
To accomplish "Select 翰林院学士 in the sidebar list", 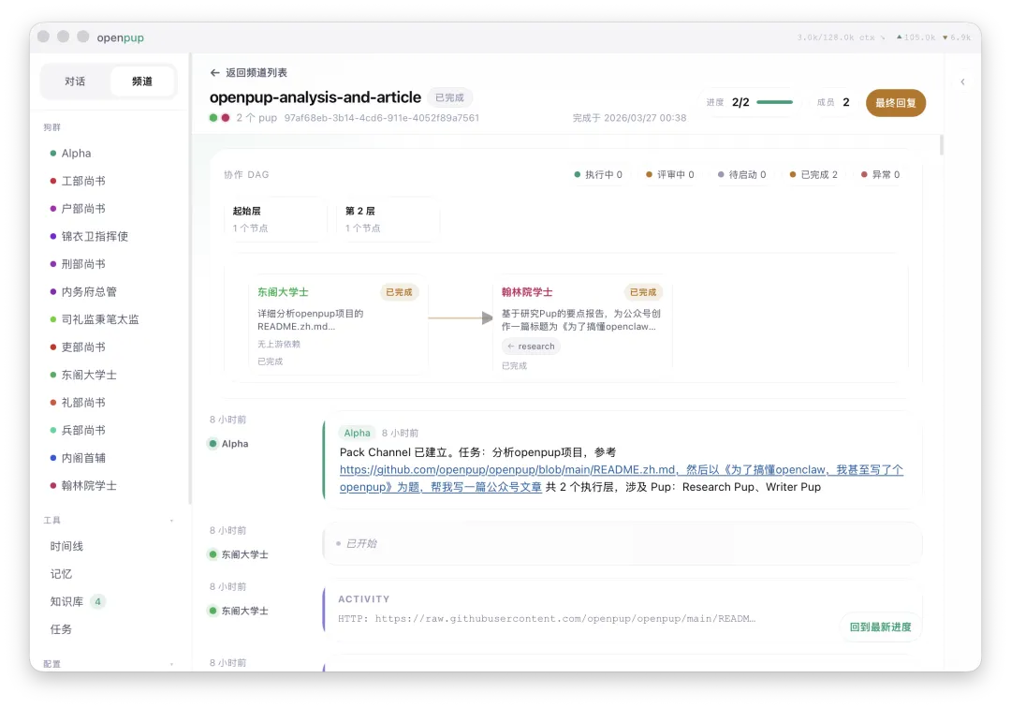I will (89, 486).
